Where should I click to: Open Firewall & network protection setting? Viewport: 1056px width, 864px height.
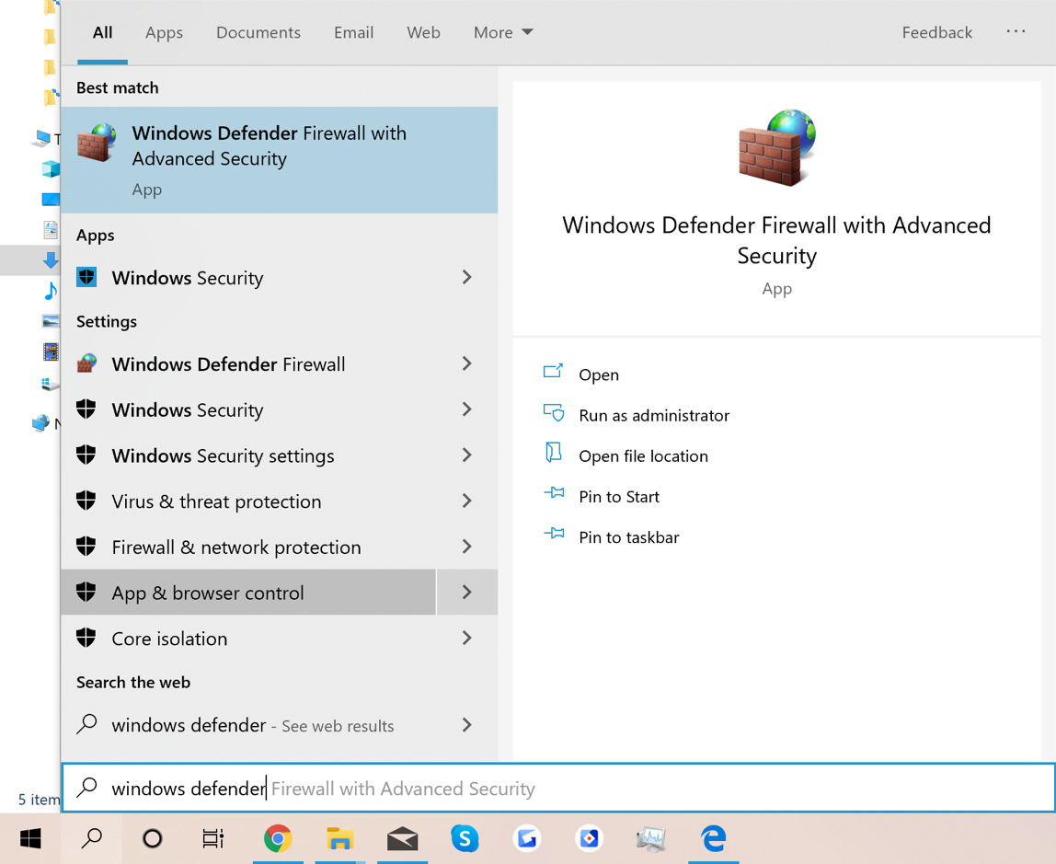point(248,547)
